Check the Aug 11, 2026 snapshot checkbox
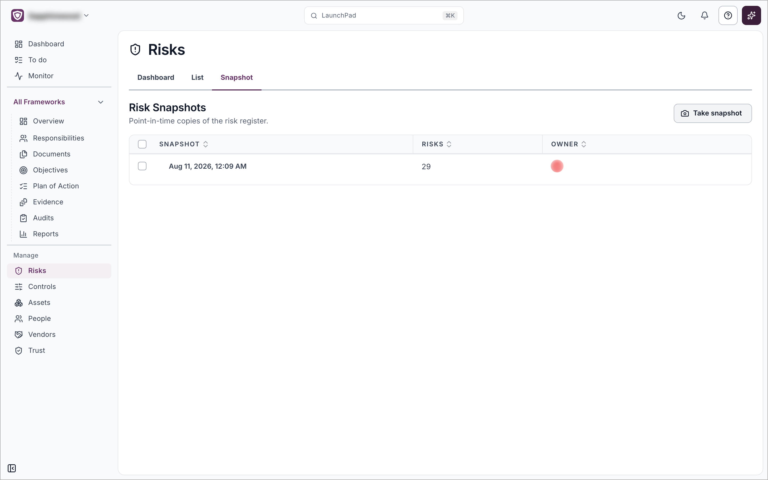The image size is (768, 480). [x=142, y=166]
